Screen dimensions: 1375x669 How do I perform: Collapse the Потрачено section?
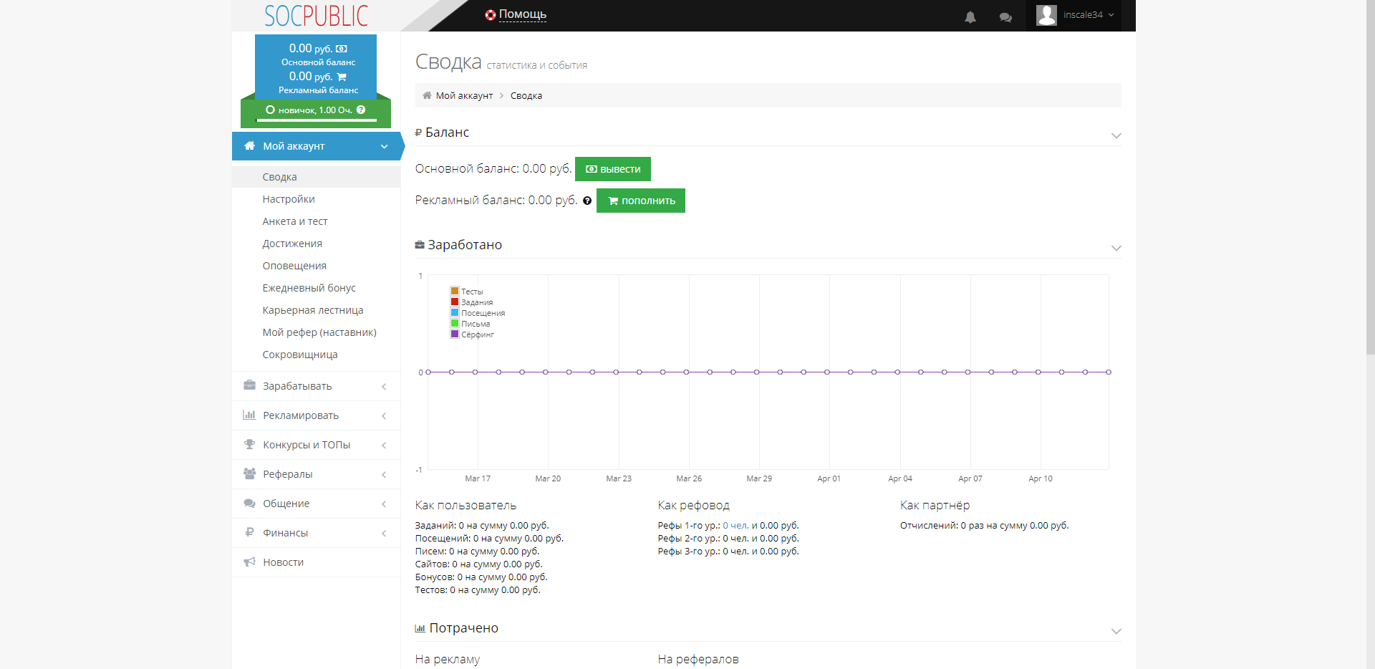pos(1116,631)
